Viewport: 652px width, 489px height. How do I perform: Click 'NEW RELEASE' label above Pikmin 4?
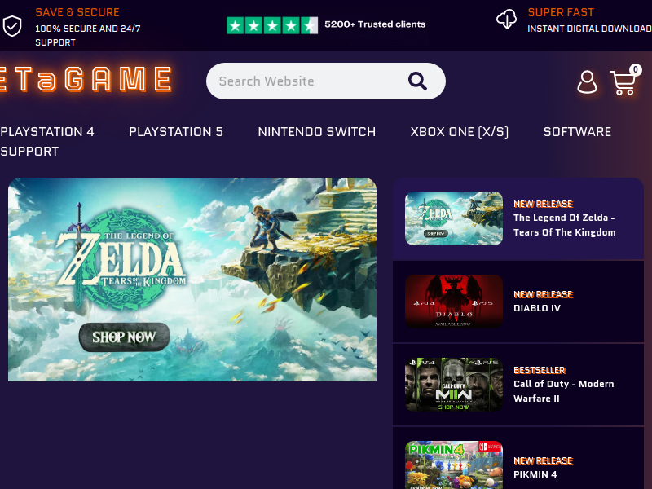[543, 460]
